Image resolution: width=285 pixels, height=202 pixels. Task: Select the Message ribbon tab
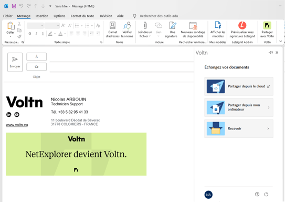point(24,16)
